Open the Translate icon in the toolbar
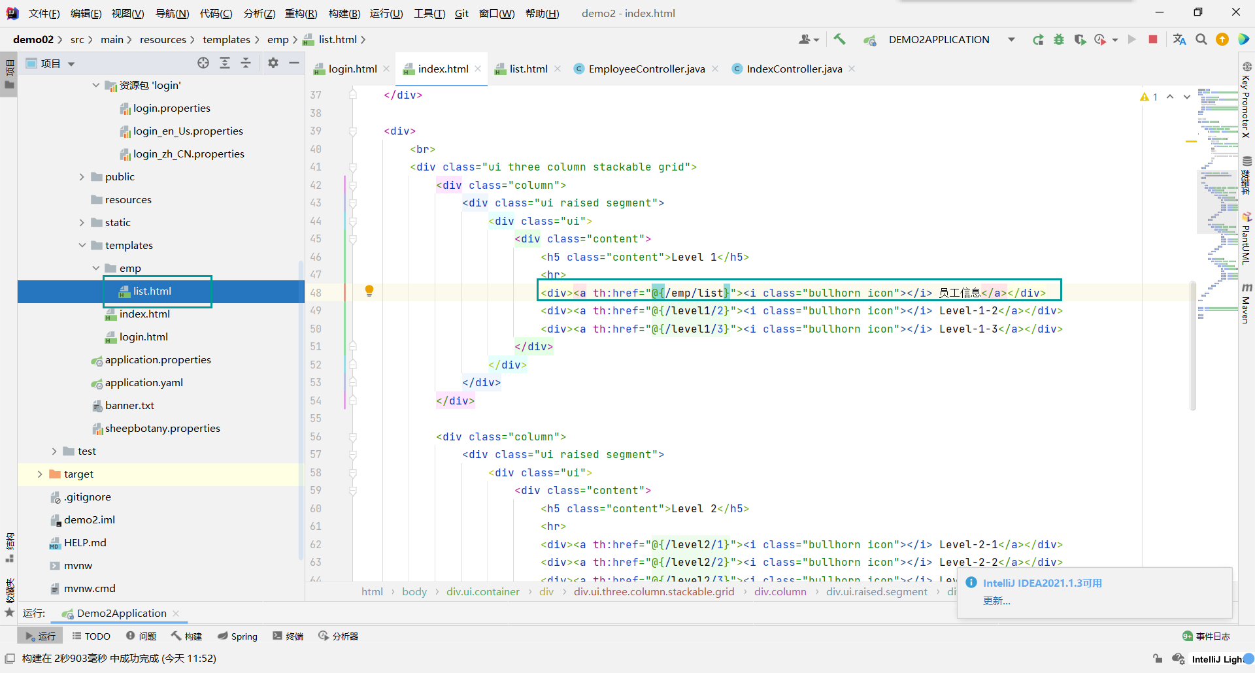1255x673 pixels. [1179, 39]
